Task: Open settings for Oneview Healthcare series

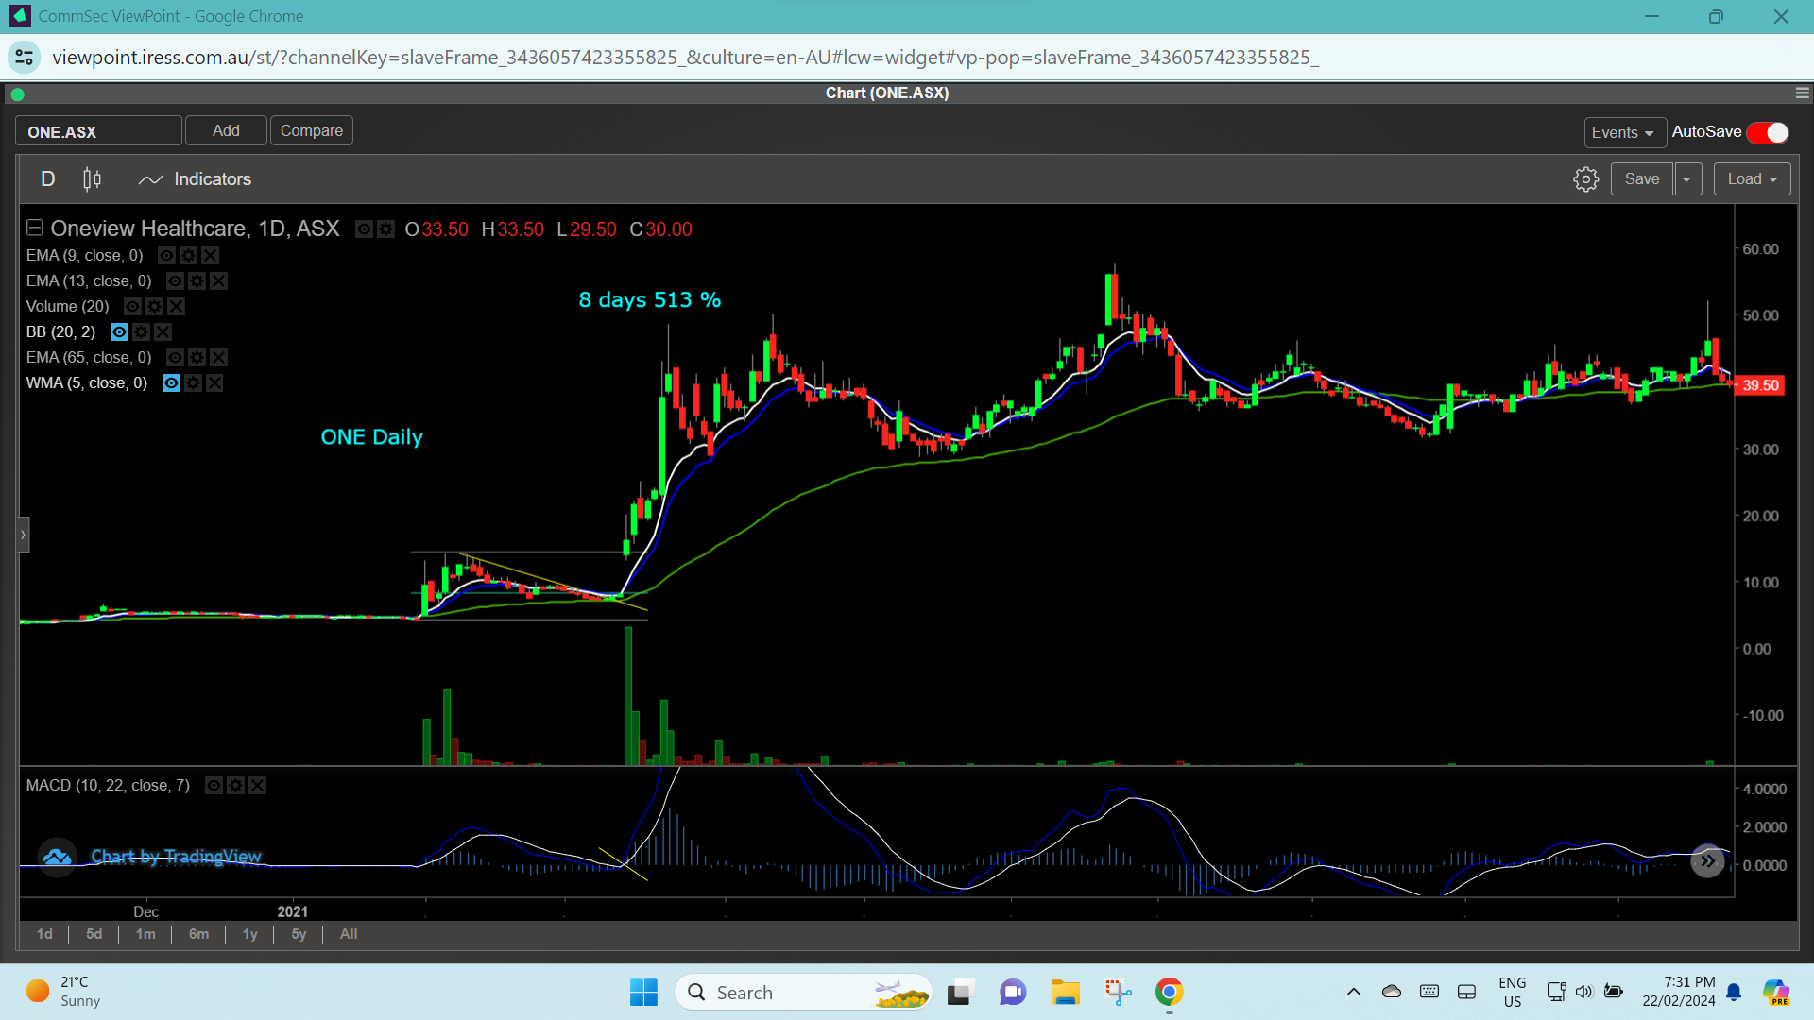Action: pos(385,229)
